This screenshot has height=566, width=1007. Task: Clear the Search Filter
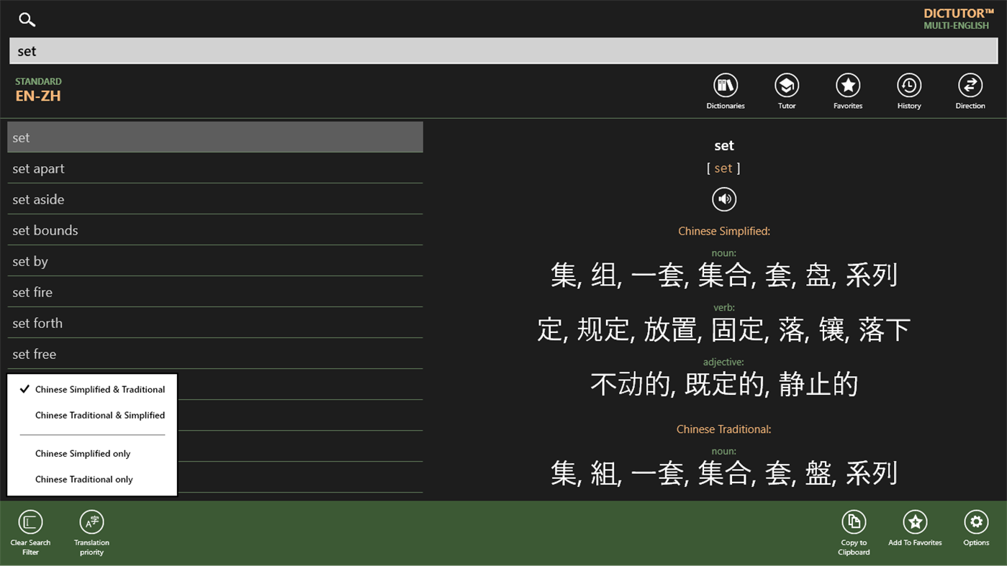[30, 523]
